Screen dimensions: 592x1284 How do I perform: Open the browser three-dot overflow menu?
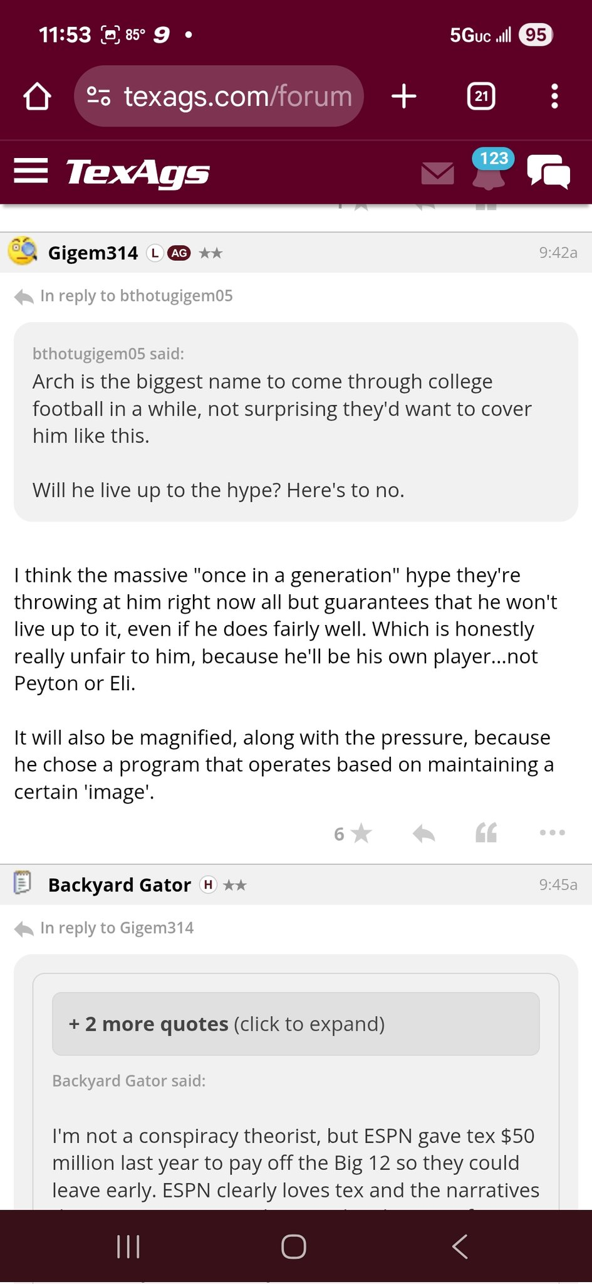554,97
